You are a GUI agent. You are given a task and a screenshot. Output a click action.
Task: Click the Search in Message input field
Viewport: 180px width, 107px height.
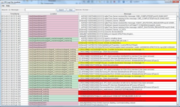pyautogui.click(x=40, y=10)
